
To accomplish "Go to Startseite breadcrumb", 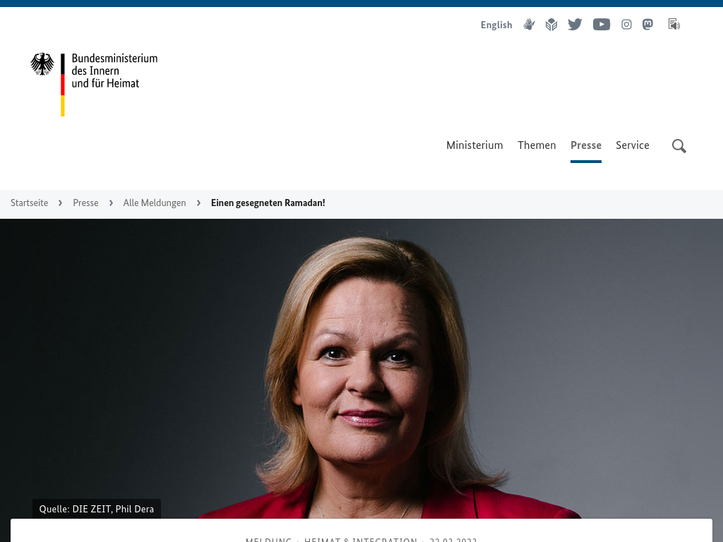I will click(30, 203).
